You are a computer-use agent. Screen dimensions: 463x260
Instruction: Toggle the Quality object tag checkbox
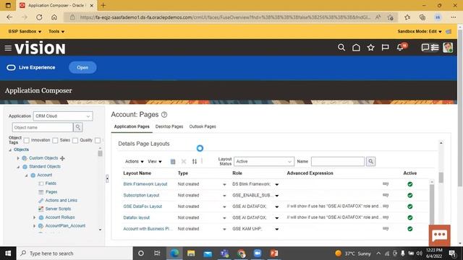(75, 140)
